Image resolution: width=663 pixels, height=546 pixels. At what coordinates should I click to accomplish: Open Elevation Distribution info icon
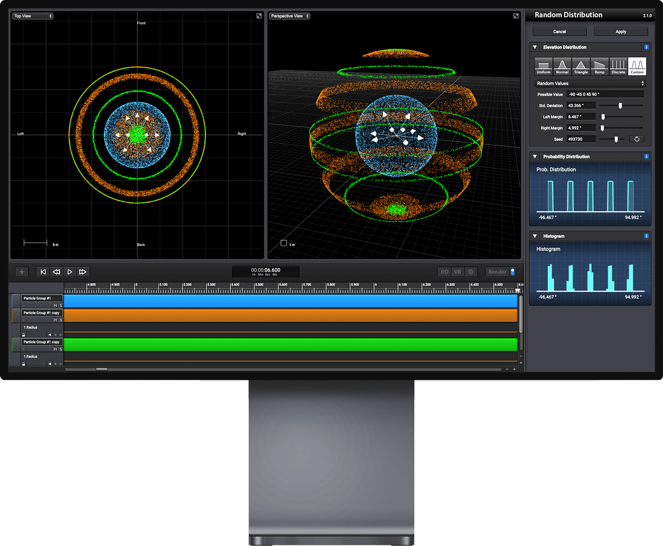tap(646, 47)
